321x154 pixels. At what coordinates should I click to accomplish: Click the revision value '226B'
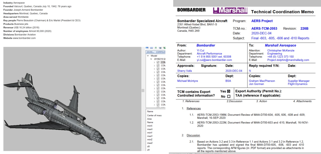304,29
